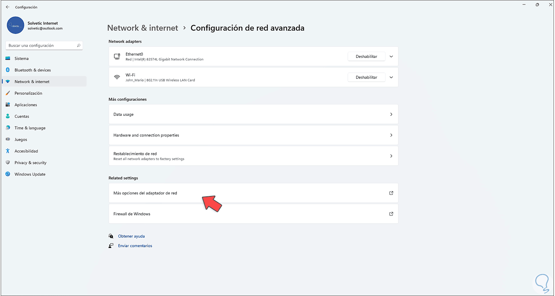The image size is (555, 296).
Task: Click external link icon for Firewall de Windows
Action: pyautogui.click(x=391, y=214)
